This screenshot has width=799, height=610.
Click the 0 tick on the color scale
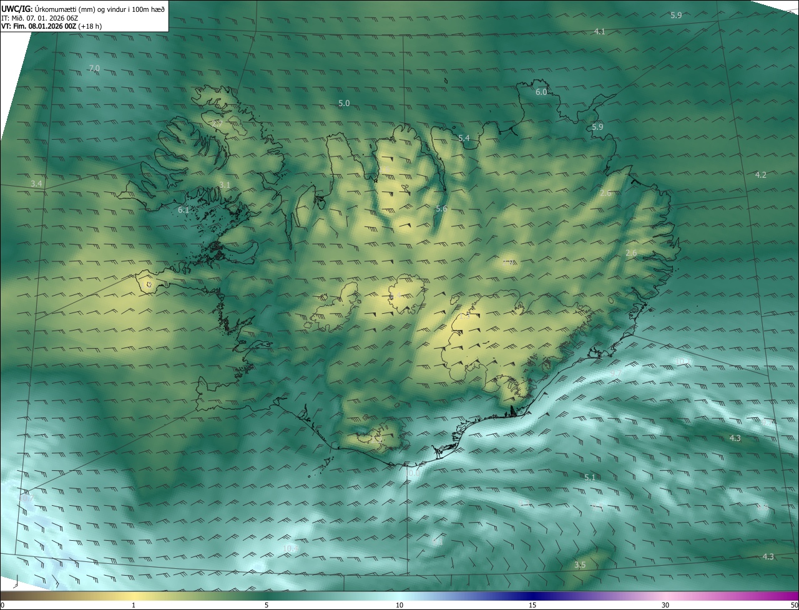[2, 605]
